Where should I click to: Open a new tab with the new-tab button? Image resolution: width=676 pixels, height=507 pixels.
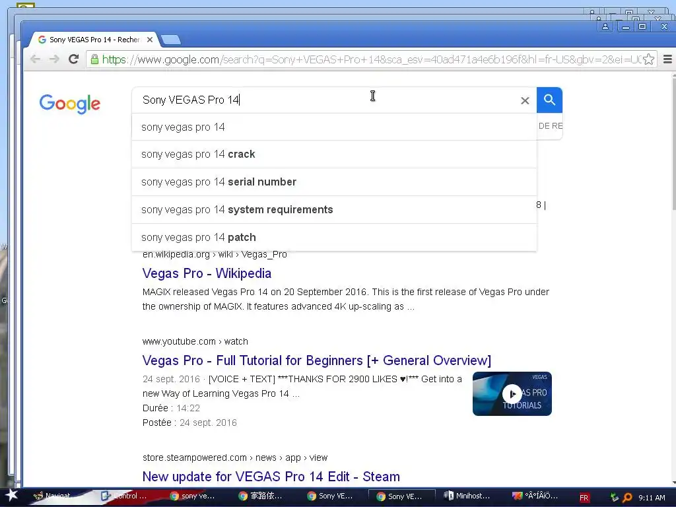[171, 40]
